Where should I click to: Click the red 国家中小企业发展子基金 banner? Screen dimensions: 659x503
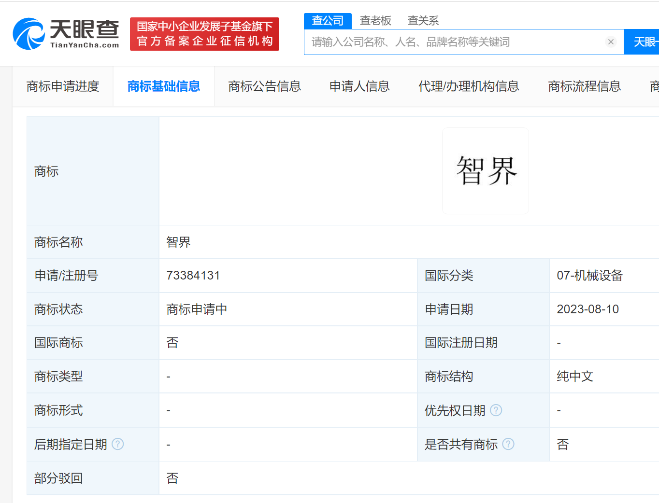click(x=204, y=34)
